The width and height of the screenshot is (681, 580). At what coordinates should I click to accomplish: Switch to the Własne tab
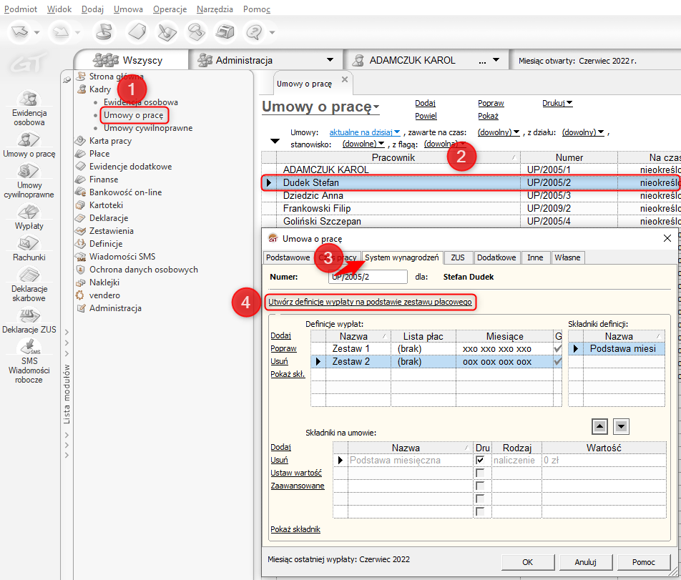[x=567, y=258]
